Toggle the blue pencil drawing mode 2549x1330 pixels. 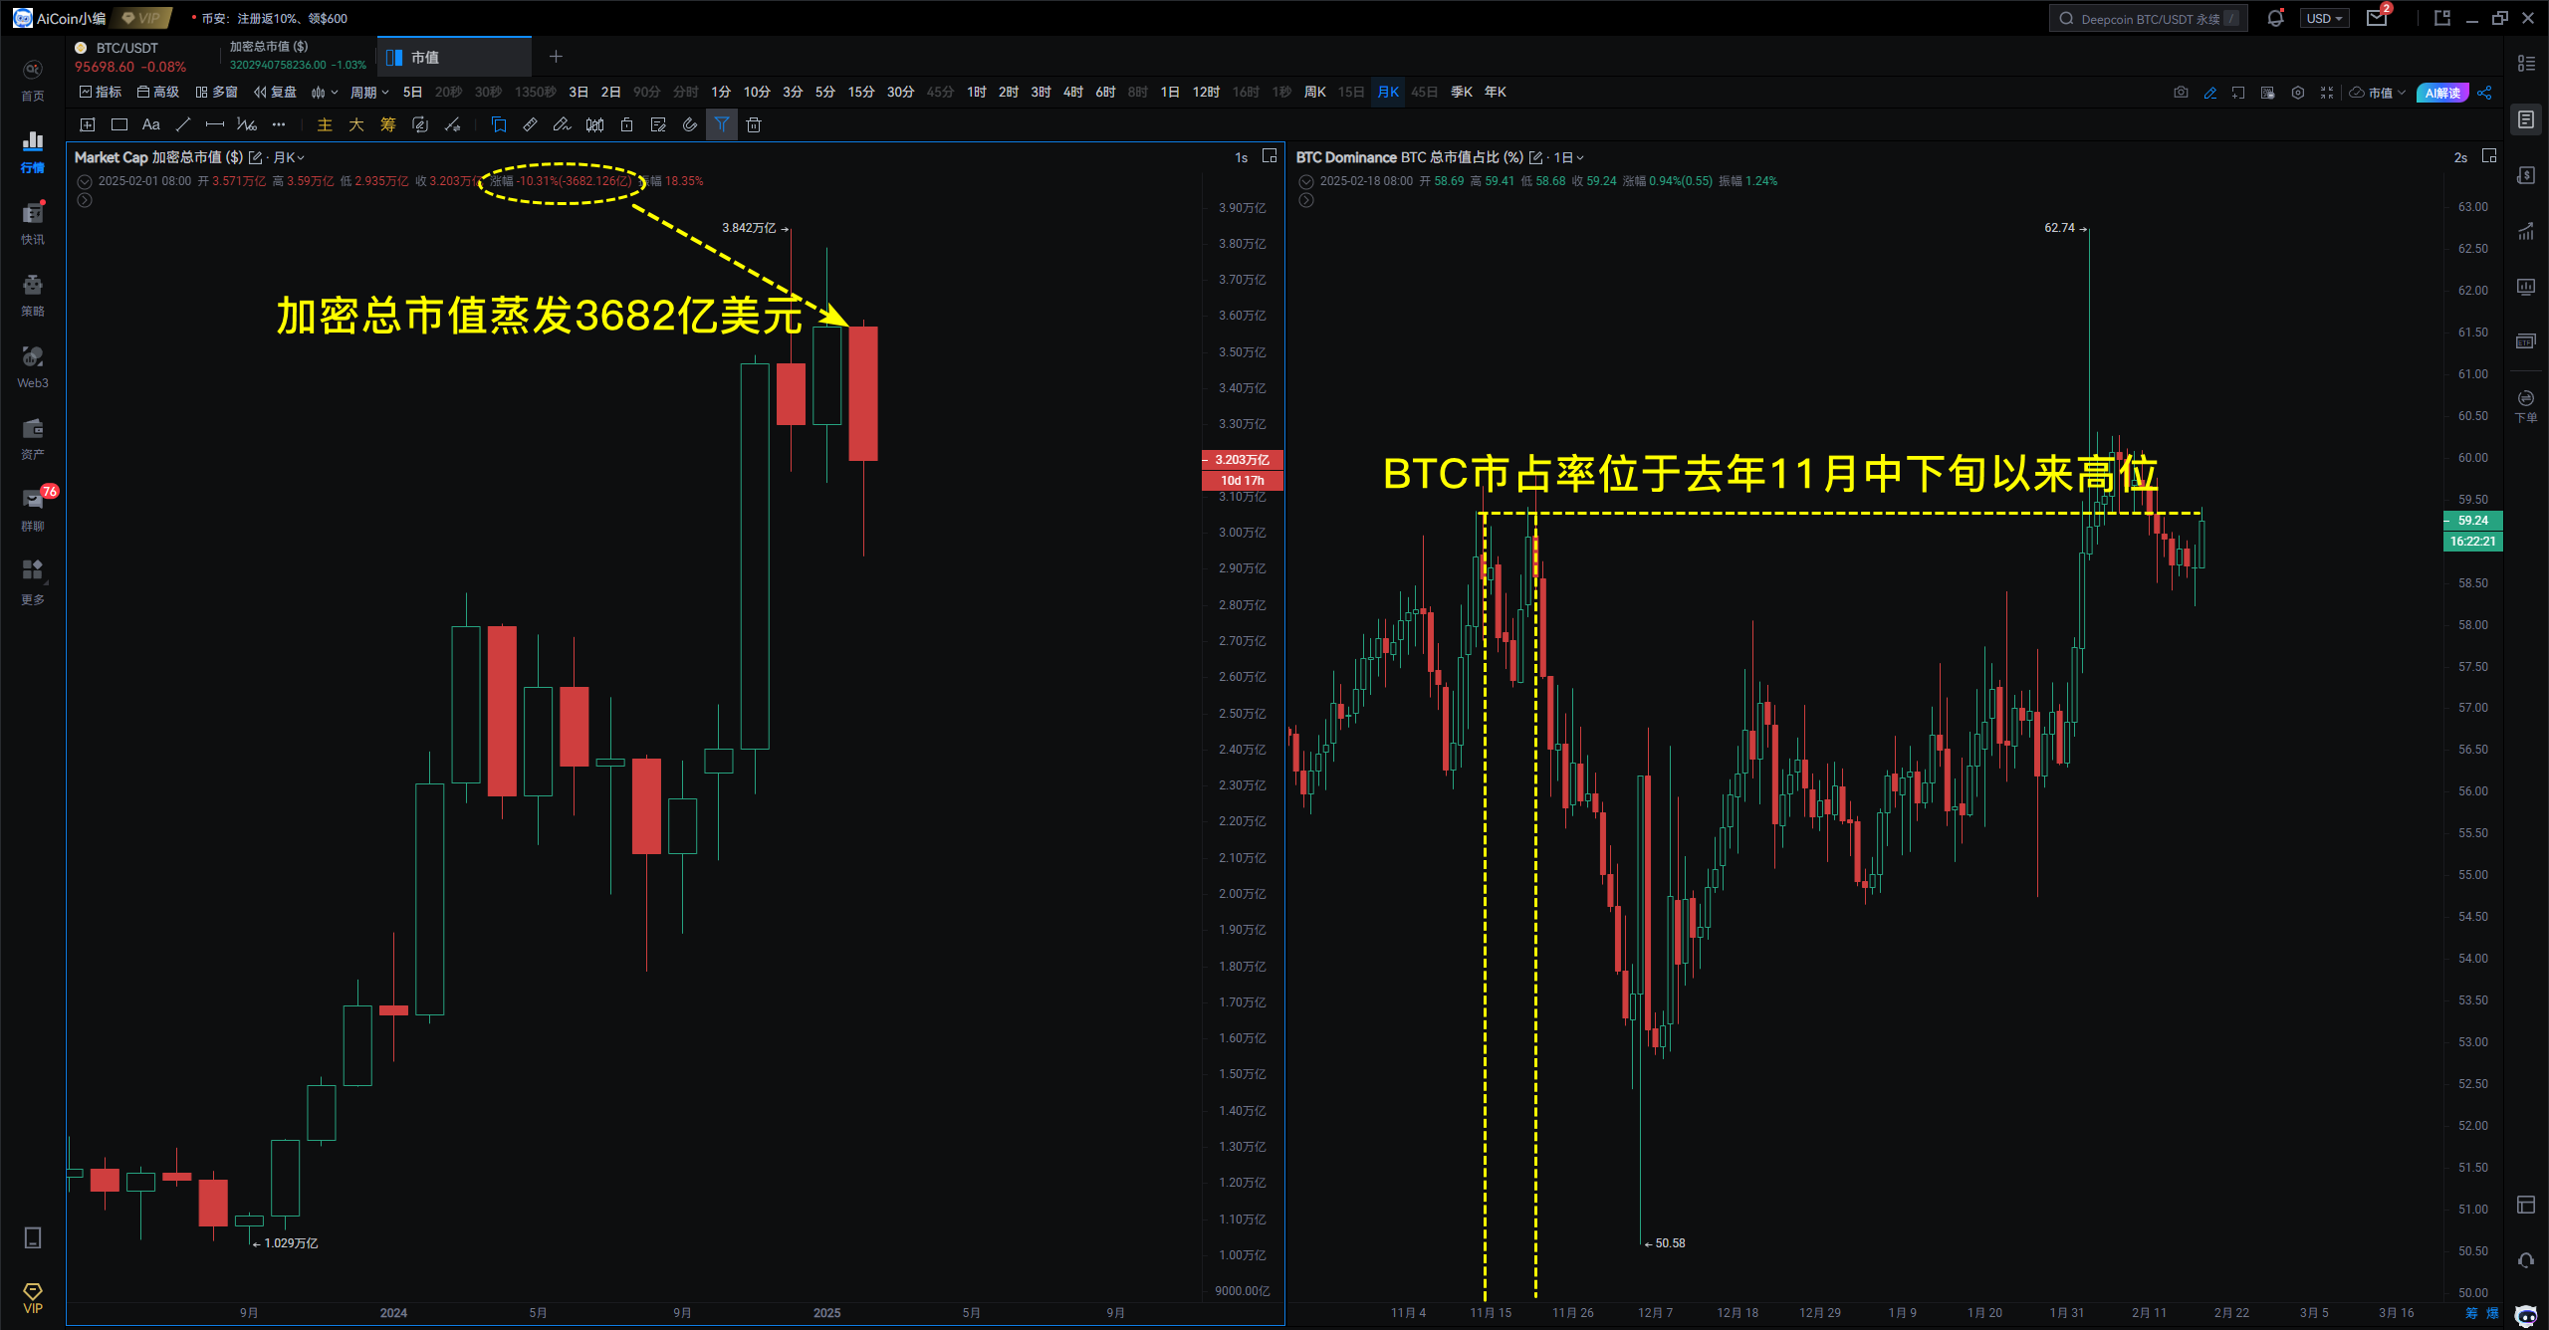point(2210,93)
